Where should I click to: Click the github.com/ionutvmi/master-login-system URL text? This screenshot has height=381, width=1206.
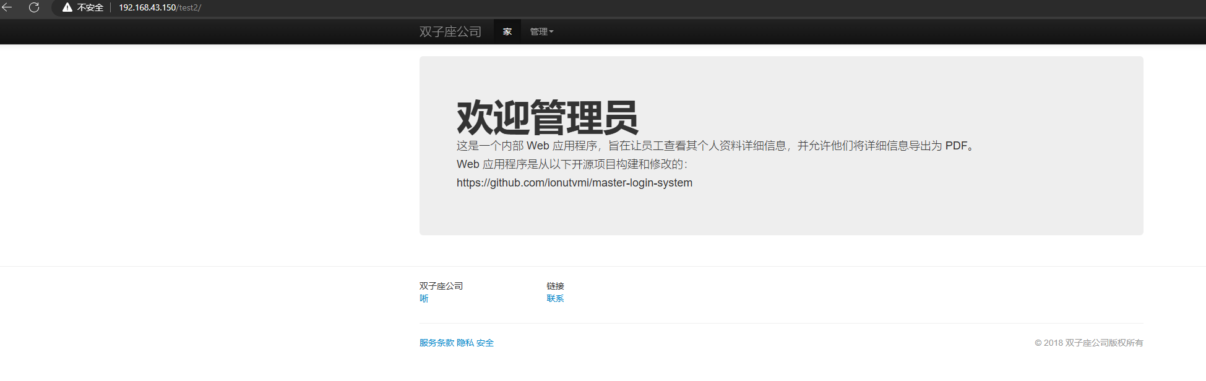tap(574, 183)
